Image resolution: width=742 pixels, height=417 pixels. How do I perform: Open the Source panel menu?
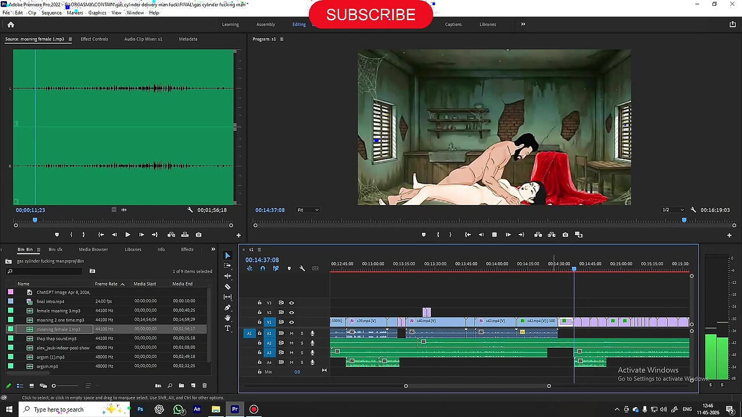pyautogui.click(x=70, y=39)
